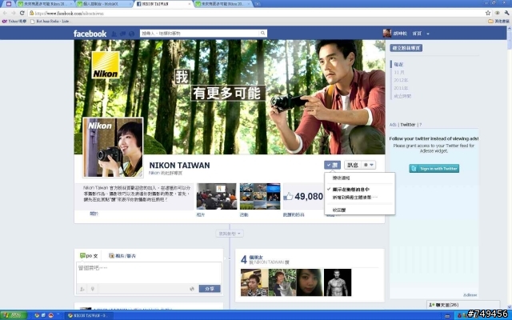Click the 49,080 likes count box
512x320 pixels.
[x=303, y=196]
